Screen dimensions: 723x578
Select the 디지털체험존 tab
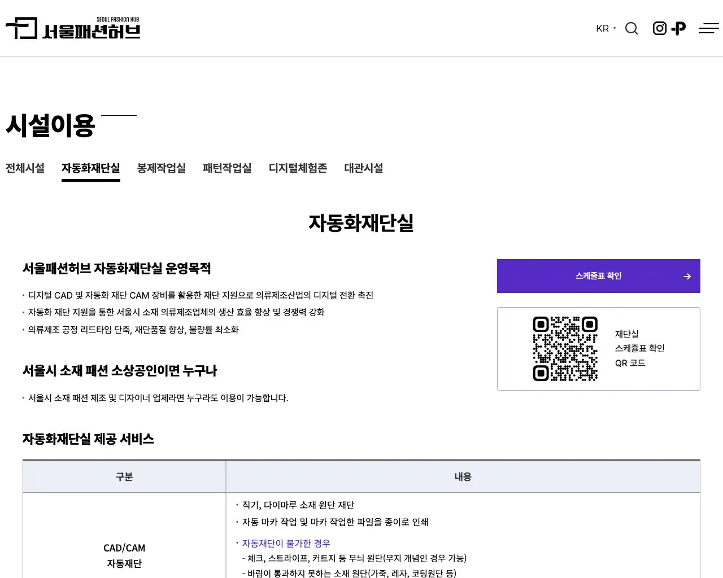pos(298,168)
